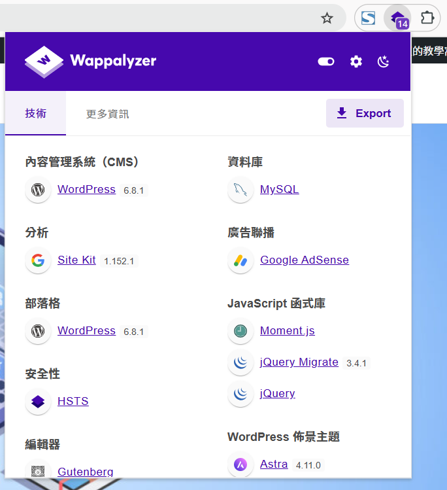Open the browser extensions puzzle icon
Image resolution: width=447 pixels, height=490 pixels.
click(427, 18)
